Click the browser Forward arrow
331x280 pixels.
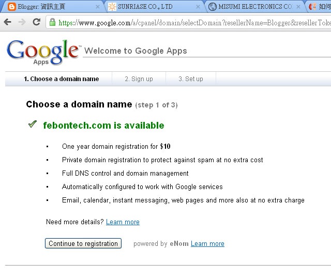pyautogui.click(x=22, y=22)
